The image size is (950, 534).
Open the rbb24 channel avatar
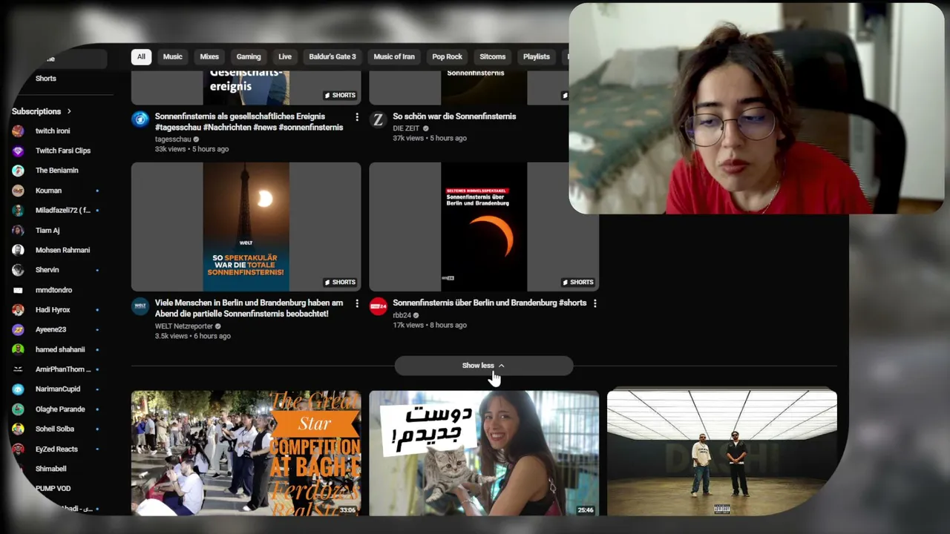(x=378, y=306)
